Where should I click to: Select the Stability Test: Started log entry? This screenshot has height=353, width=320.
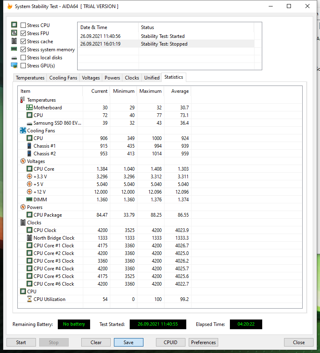pyautogui.click(x=166, y=36)
